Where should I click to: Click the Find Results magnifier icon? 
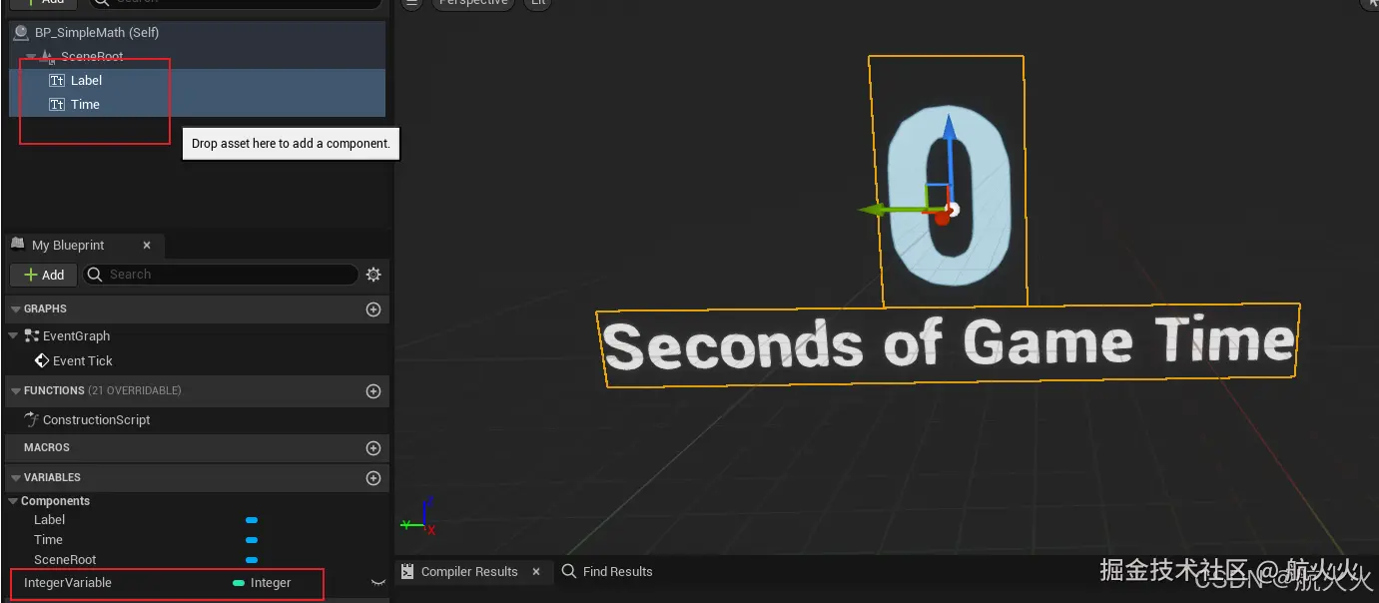tap(569, 571)
